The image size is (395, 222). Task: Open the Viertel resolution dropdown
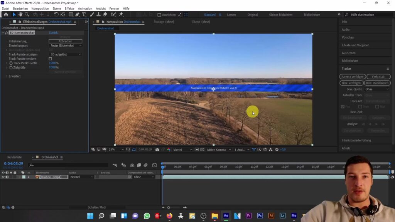click(182, 150)
